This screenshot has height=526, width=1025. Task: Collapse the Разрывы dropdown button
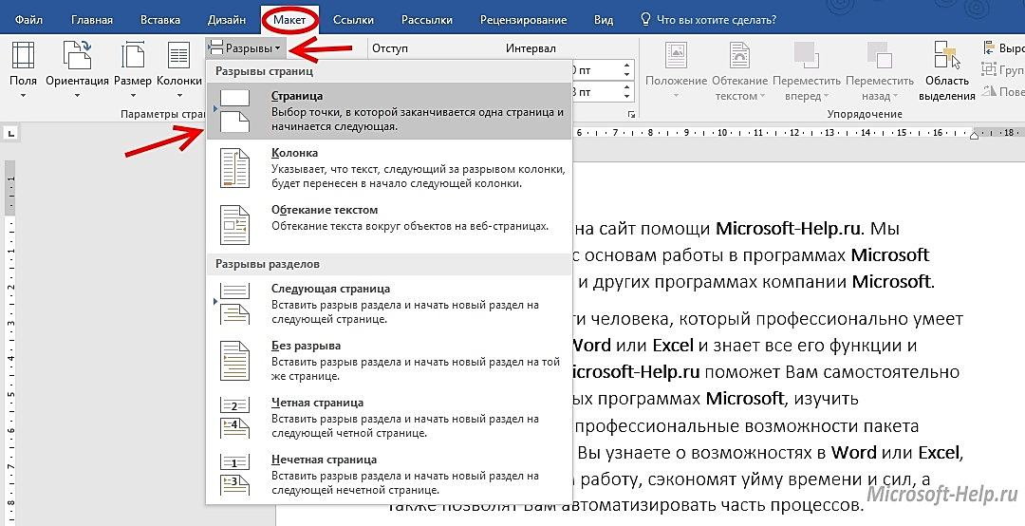pos(246,47)
